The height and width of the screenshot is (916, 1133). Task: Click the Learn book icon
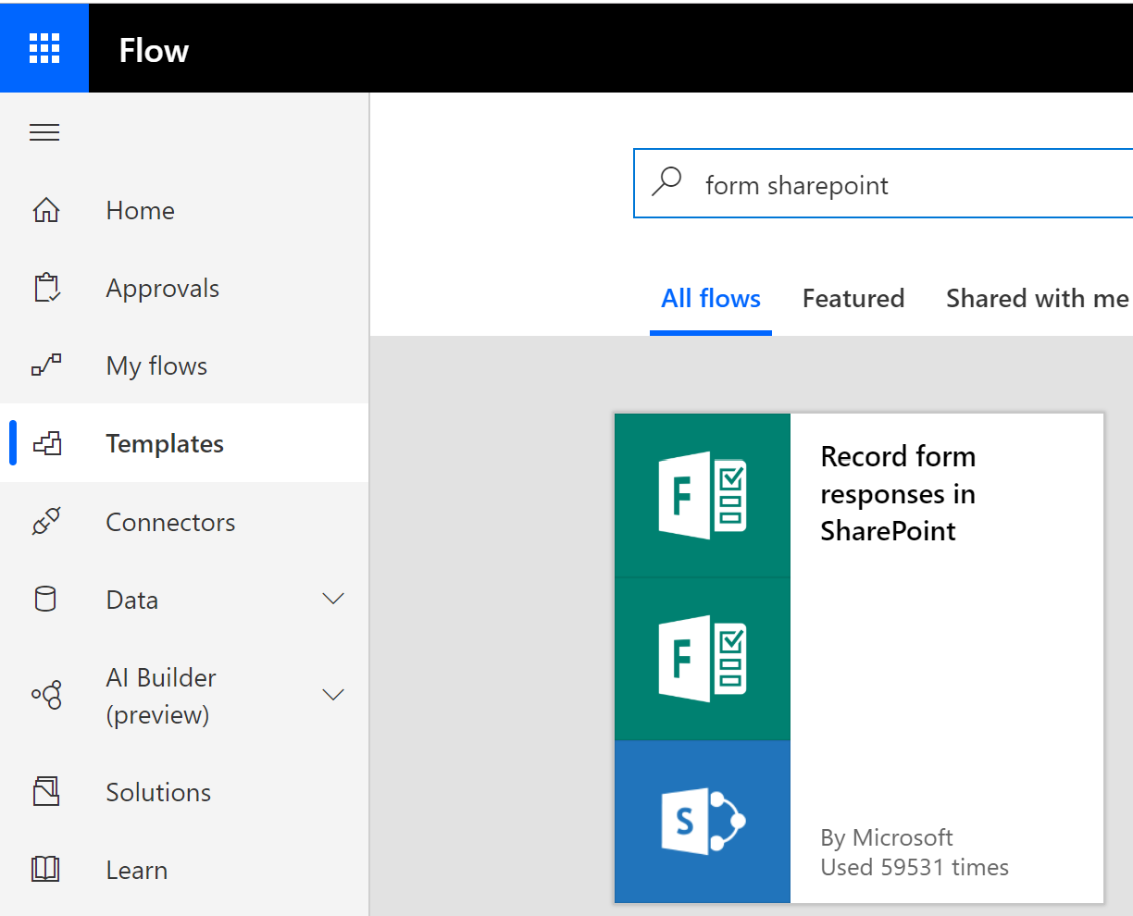tap(46, 870)
